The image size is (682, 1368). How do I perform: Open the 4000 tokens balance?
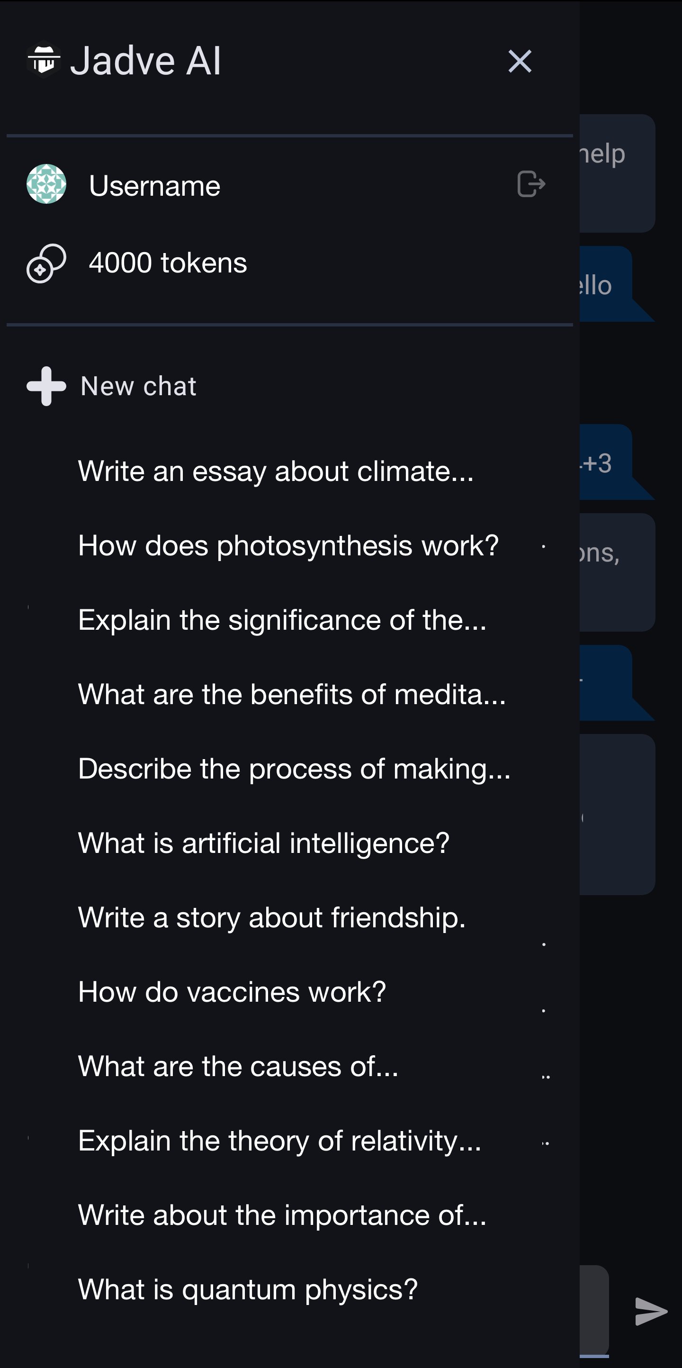pyautogui.click(x=168, y=263)
